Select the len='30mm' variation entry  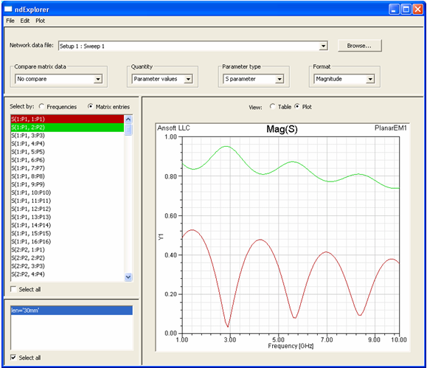point(72,310)
